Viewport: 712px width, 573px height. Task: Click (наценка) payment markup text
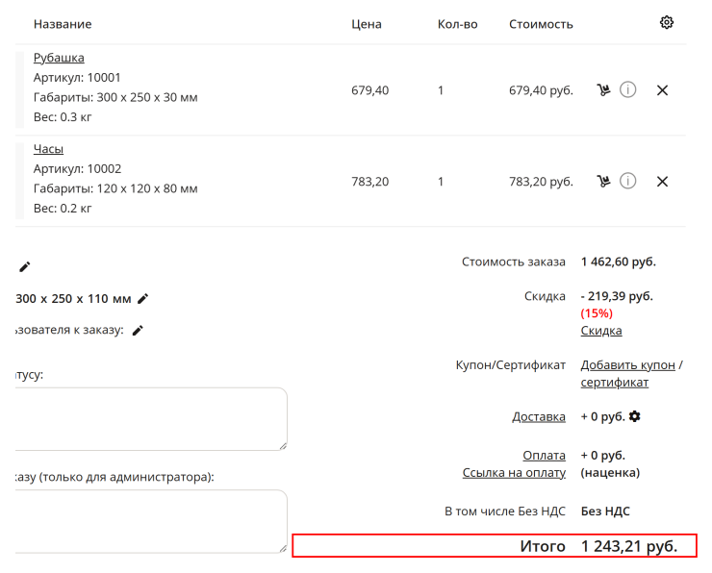pyautogui.click(x=610, y=473)
